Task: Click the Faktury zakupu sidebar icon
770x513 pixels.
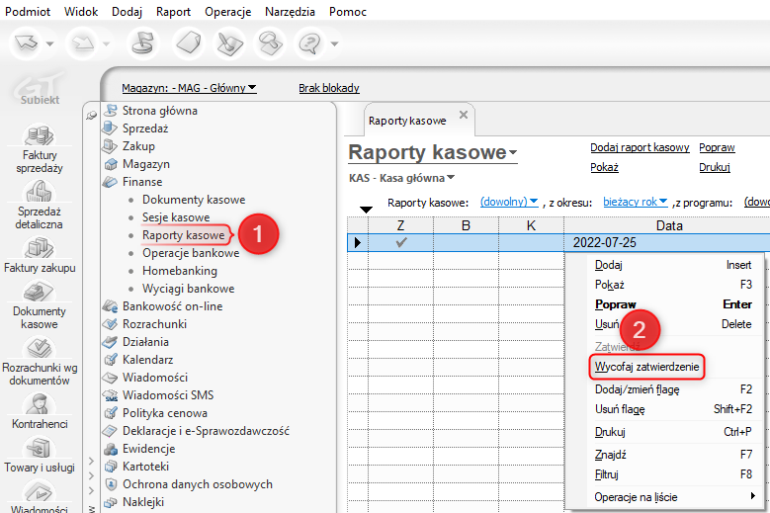Action: [39, 253]
